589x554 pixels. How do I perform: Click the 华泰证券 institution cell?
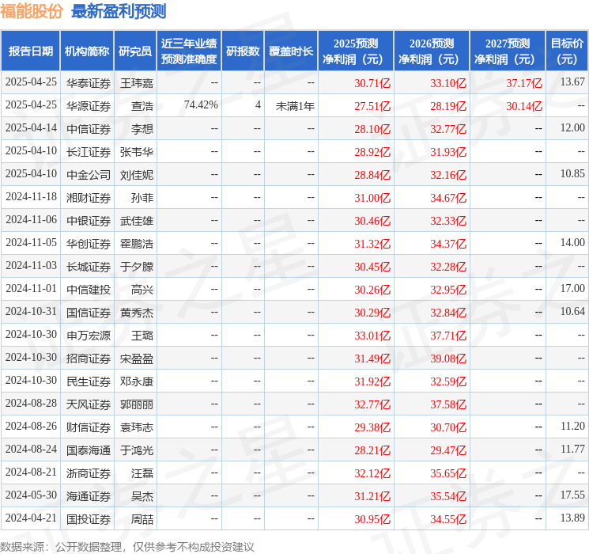click(x=89, y=83)
